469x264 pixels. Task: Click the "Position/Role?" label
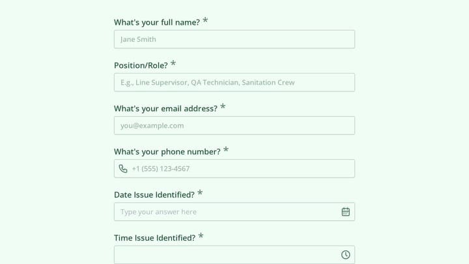[x=141, y=66]
